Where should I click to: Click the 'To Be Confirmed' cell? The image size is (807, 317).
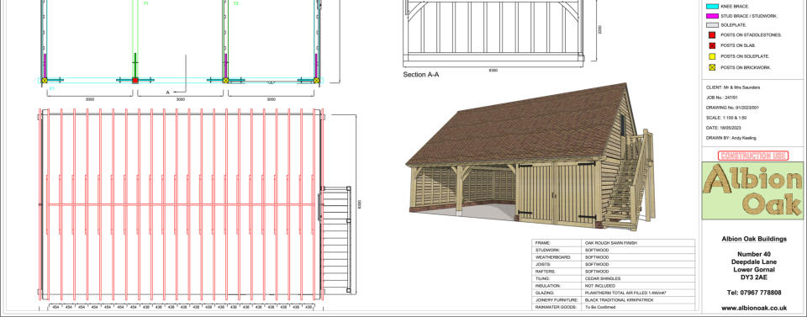pyautogui.click(x=600, y=307)
